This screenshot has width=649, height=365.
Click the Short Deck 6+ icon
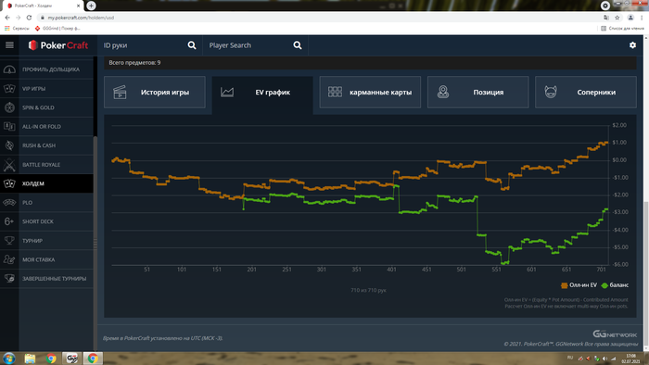click(x=9, y=221)
